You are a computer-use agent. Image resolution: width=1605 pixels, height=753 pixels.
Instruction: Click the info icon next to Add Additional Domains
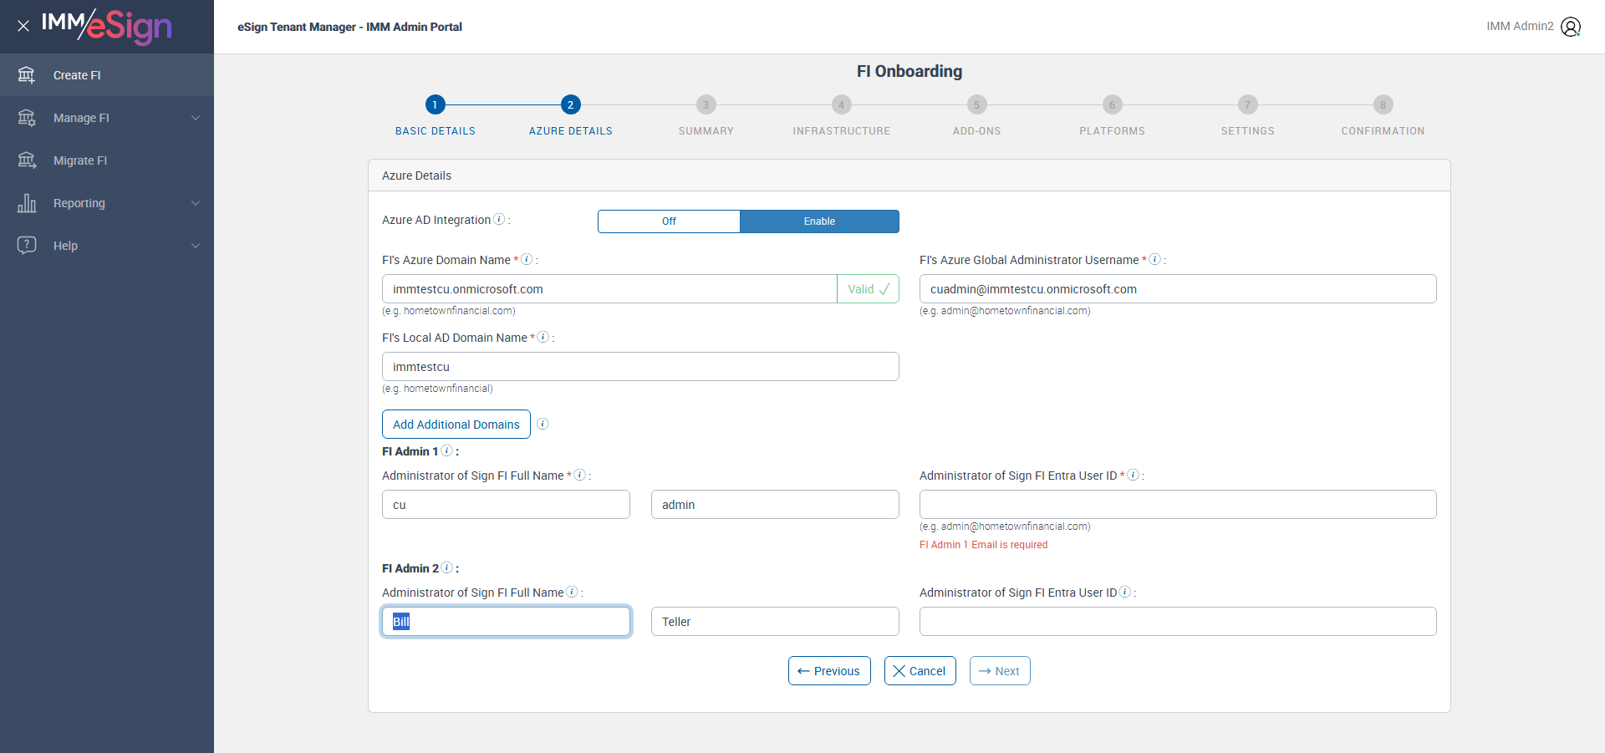543,424
